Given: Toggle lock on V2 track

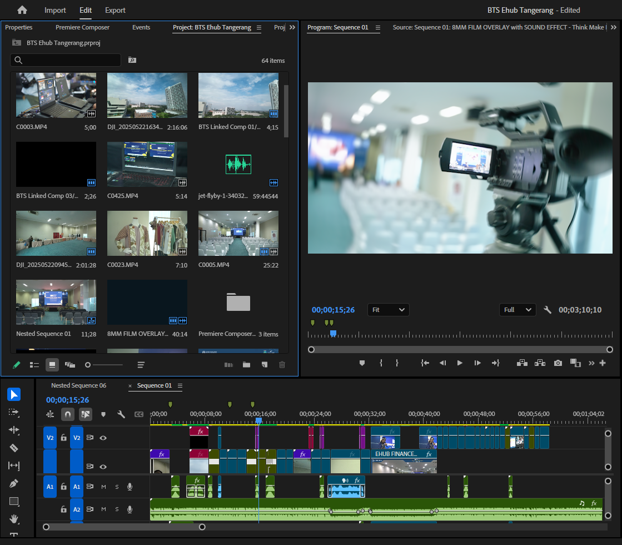Looking at the screenshot, I should (63, 438).
